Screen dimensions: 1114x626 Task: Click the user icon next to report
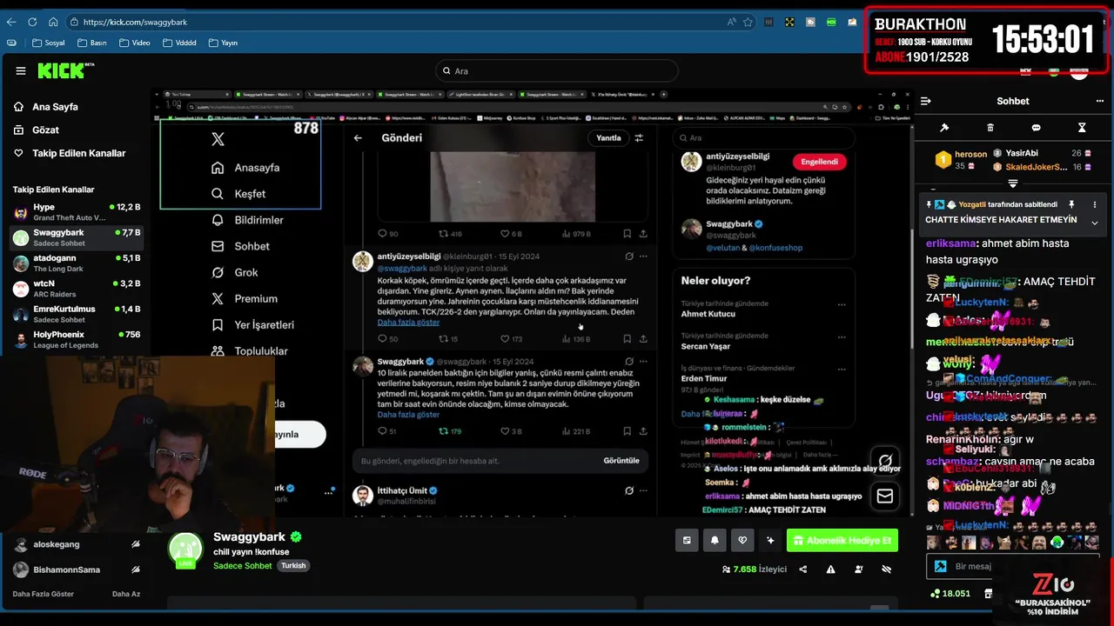[x=859, y=569]
